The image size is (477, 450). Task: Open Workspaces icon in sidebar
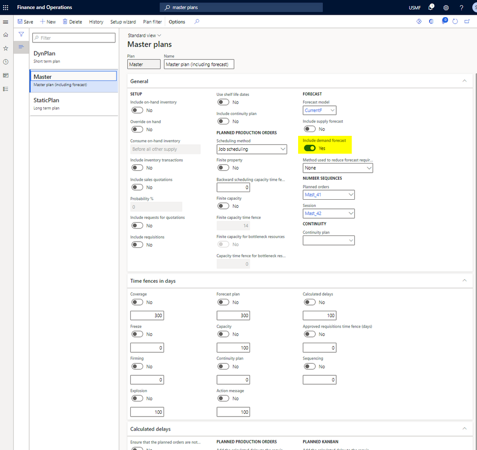[5, 75]
